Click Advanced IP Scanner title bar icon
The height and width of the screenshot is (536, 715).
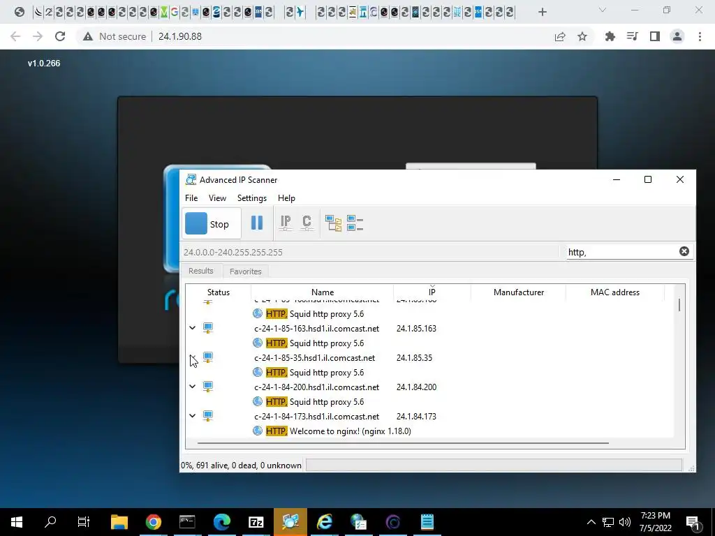pyautogui.click(x=191, y=179)
